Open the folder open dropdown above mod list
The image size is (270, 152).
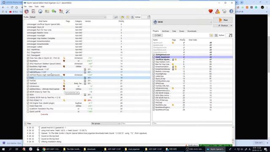(122, 17)
